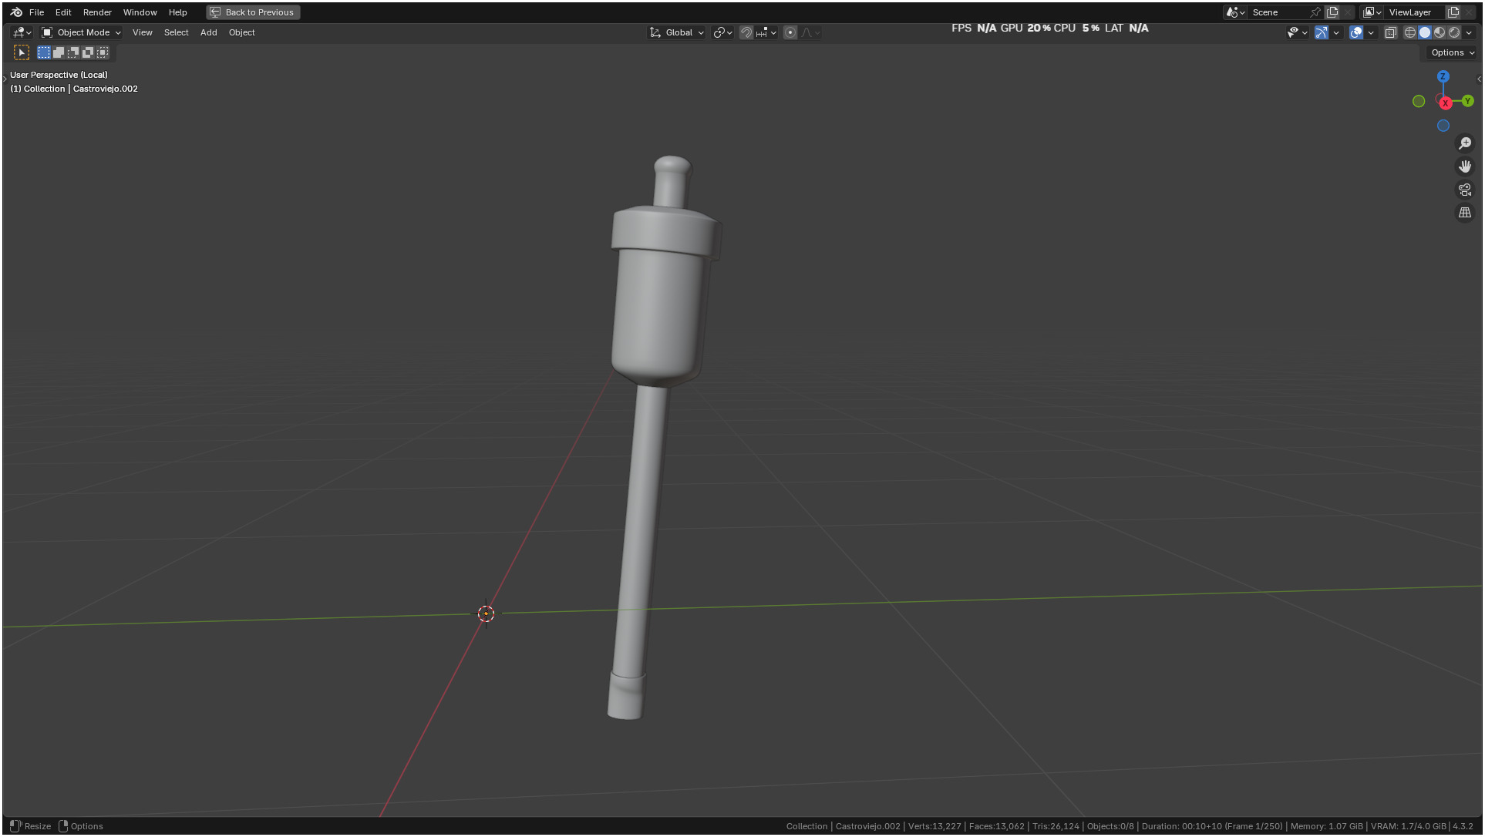Pin the scene to workspace
The height and width of the screenshot is (837, 1485).
coord(1315,12)
